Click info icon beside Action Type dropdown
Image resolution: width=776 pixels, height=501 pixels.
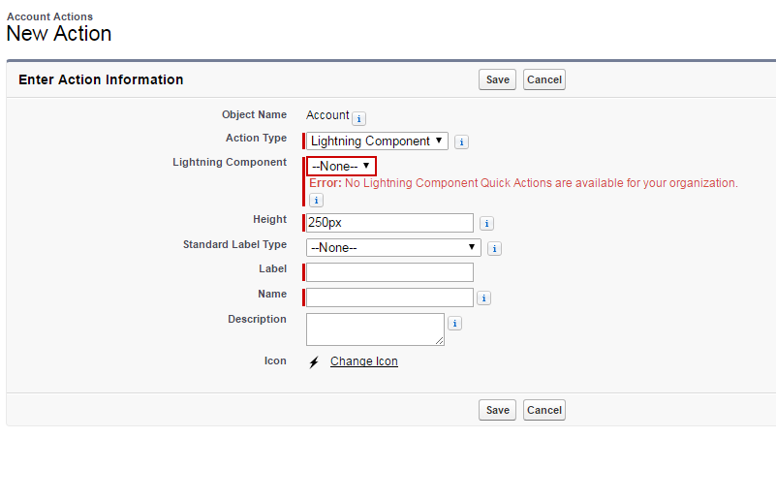(x=461, y=141)
